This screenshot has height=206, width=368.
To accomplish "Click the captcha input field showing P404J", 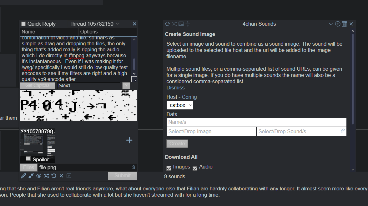I will pyautogui.click(x=88, y=86).
